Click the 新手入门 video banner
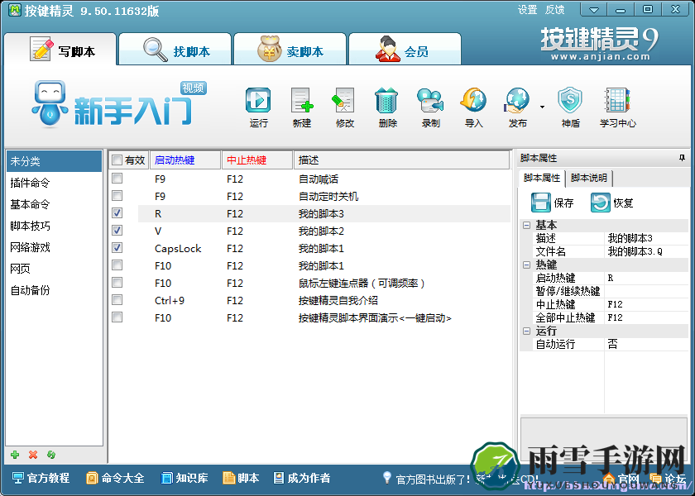 pos(119,104)
